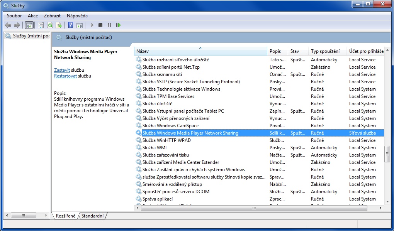Click the gear icon of Služba sdílení portů Net.Tcp

point(138,67)
